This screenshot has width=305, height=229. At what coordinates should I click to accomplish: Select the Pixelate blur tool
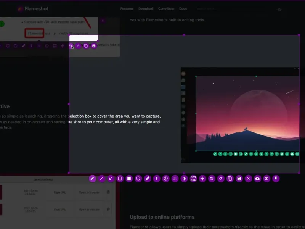point(175,179)
